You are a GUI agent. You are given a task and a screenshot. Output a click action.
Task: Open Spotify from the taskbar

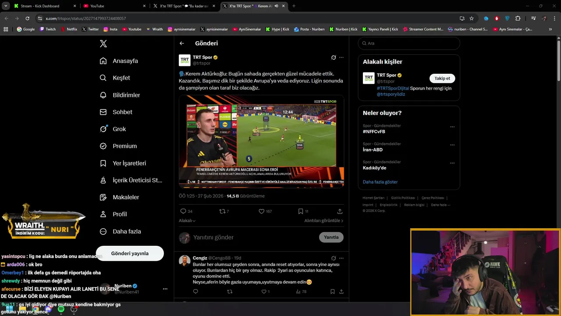(x=61, y=309)
